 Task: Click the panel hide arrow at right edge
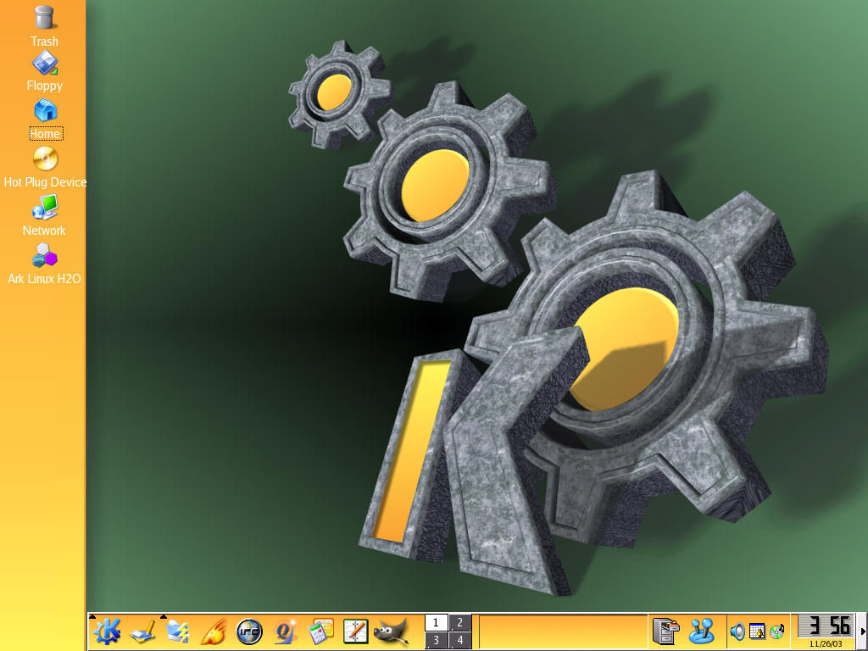863,632
